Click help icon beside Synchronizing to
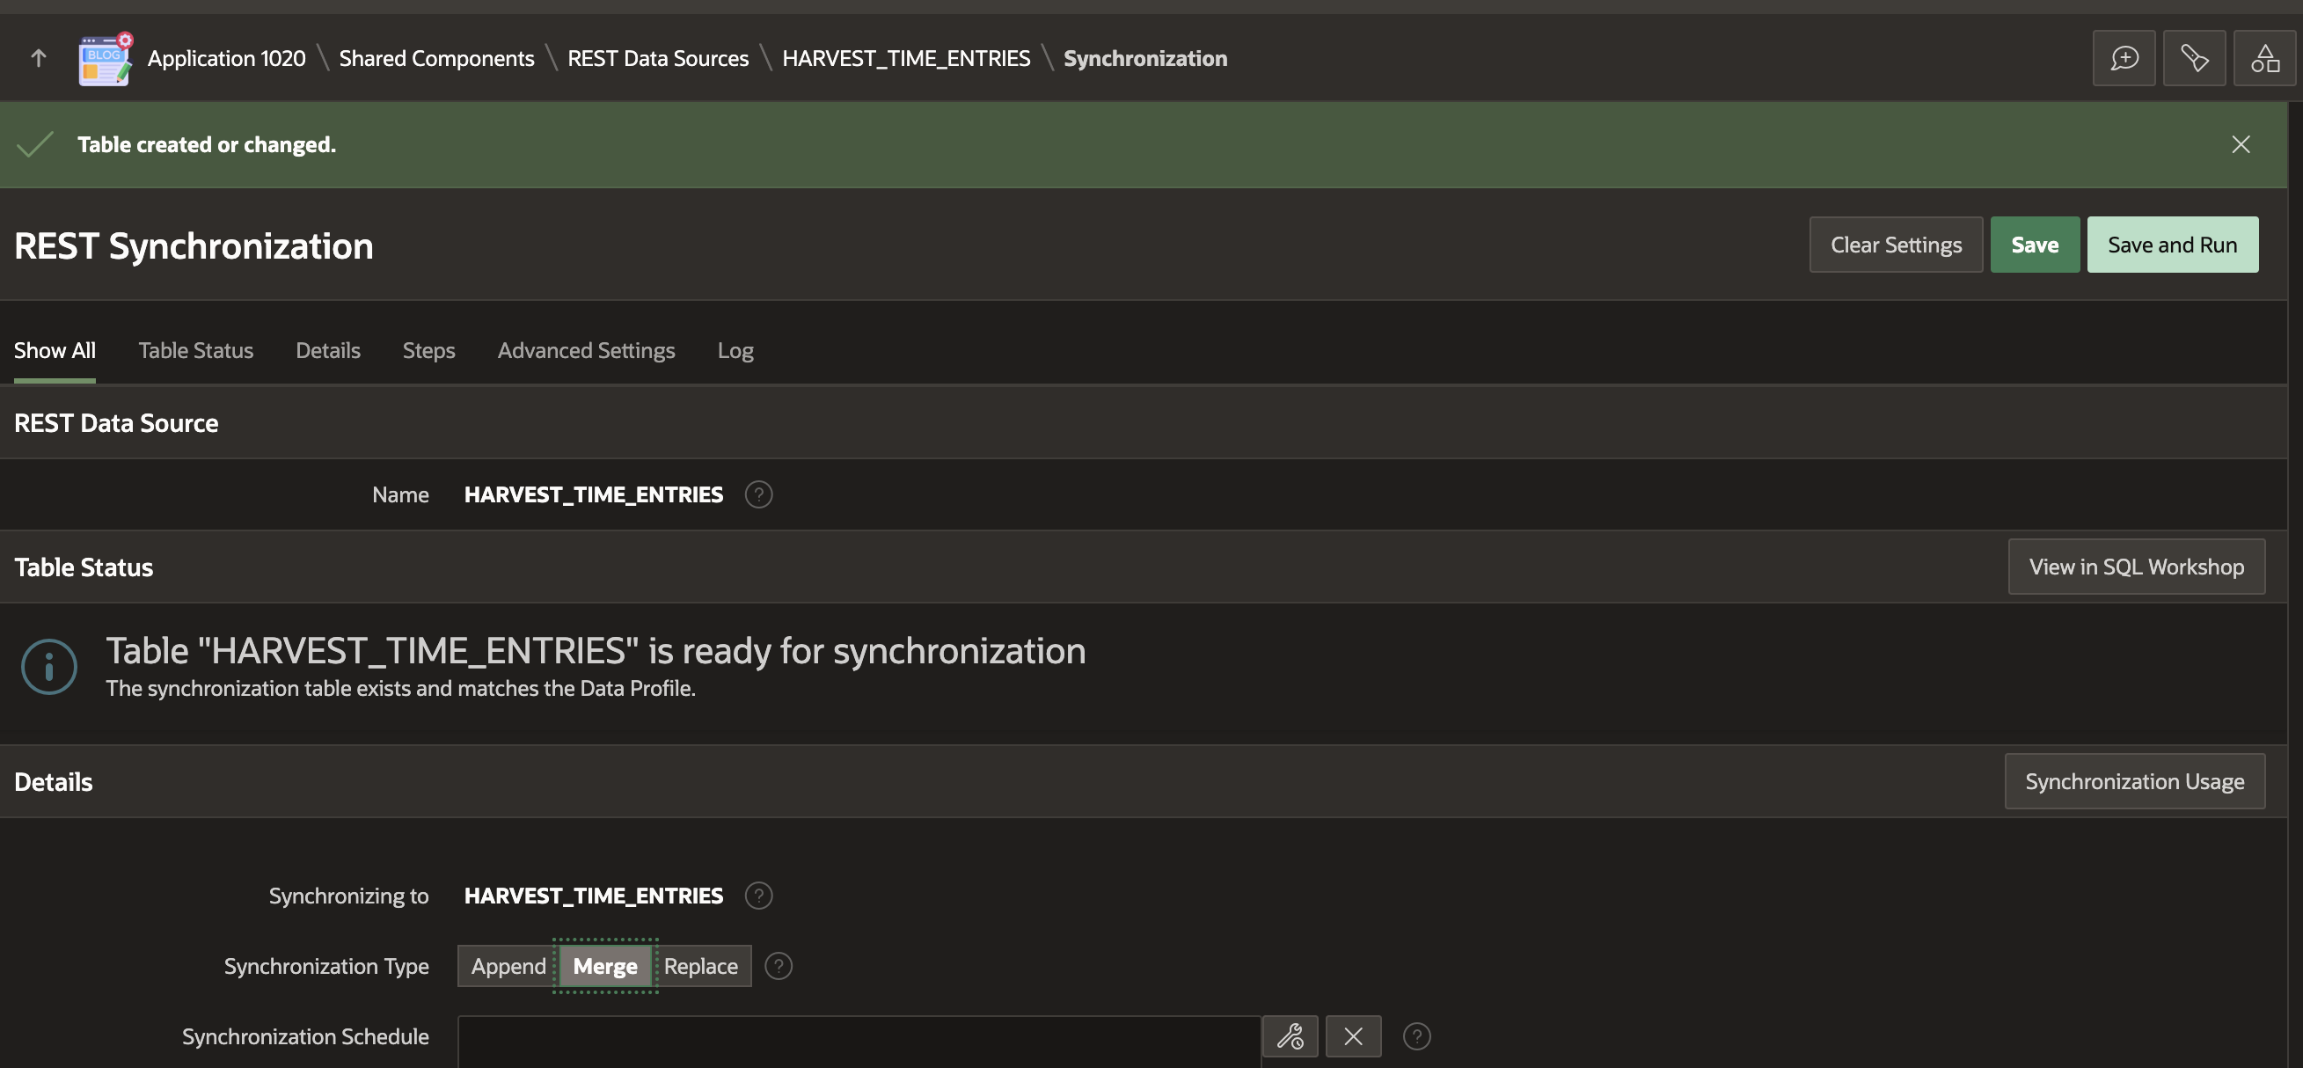Viewport: 2303px width, 1068px height. tap(758, 896)
